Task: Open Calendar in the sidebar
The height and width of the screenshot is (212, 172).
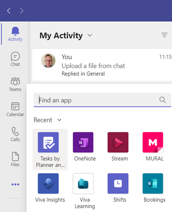Action: tap(15, 110)
